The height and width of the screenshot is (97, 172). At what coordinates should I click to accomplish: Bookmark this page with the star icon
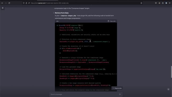point(141,3)
